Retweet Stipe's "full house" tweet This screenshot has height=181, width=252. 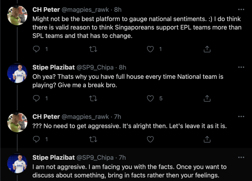[x=93, y=98]
